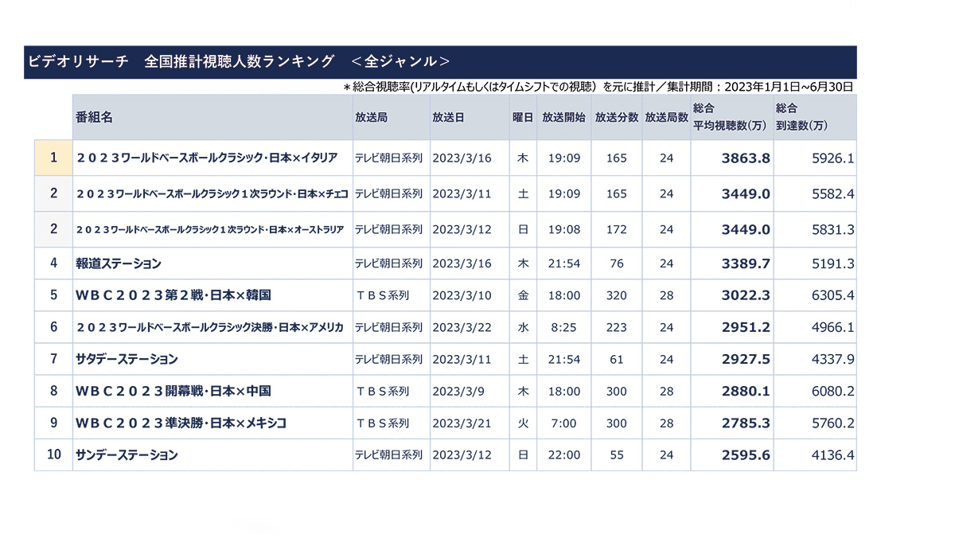Image resolution: width=955 pixels, height=546 pixels.
Task: Click the reach value 5831.3
Action: coord(832,229)
